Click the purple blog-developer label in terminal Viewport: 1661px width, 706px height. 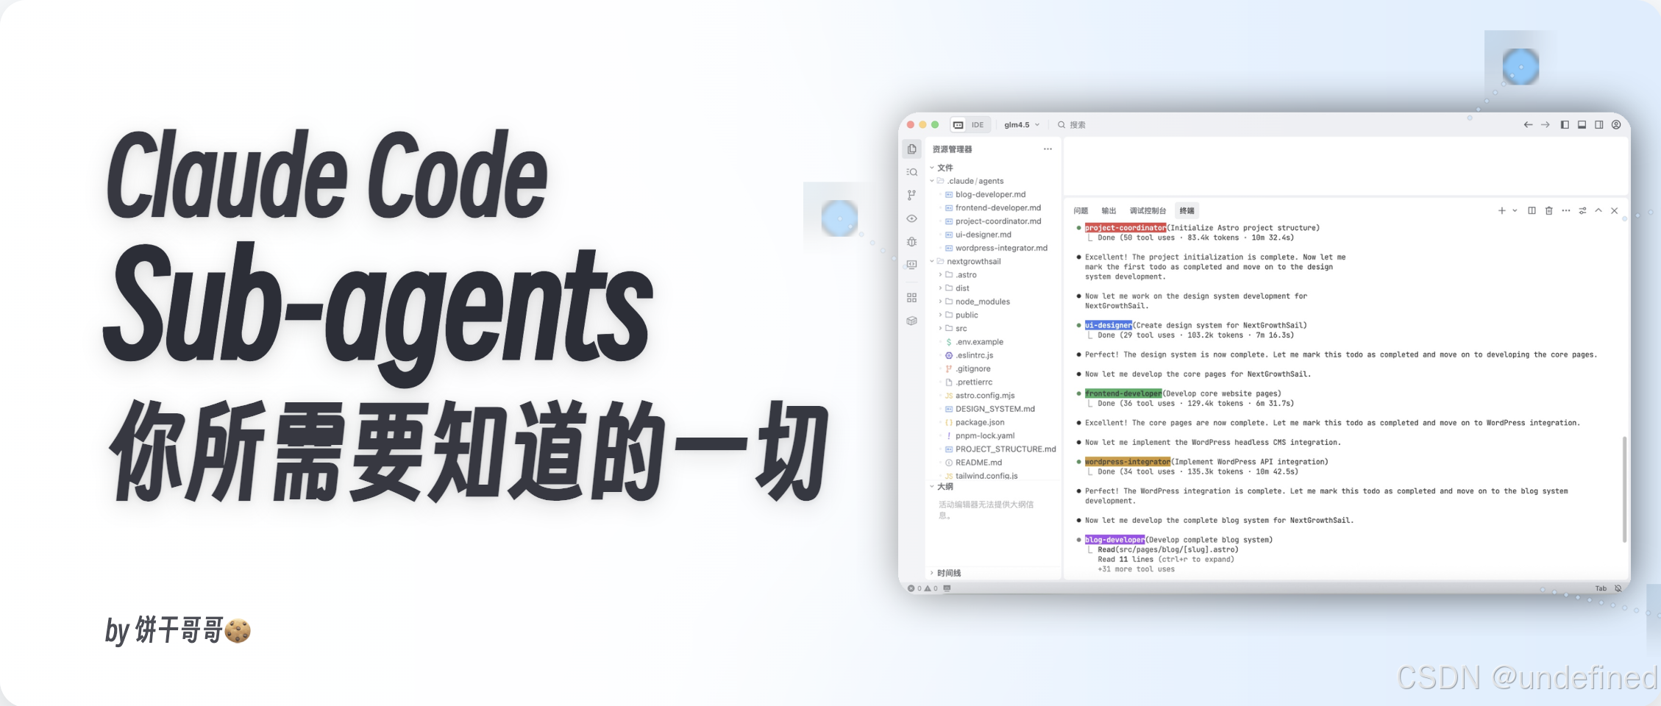tap(1114, 540)
